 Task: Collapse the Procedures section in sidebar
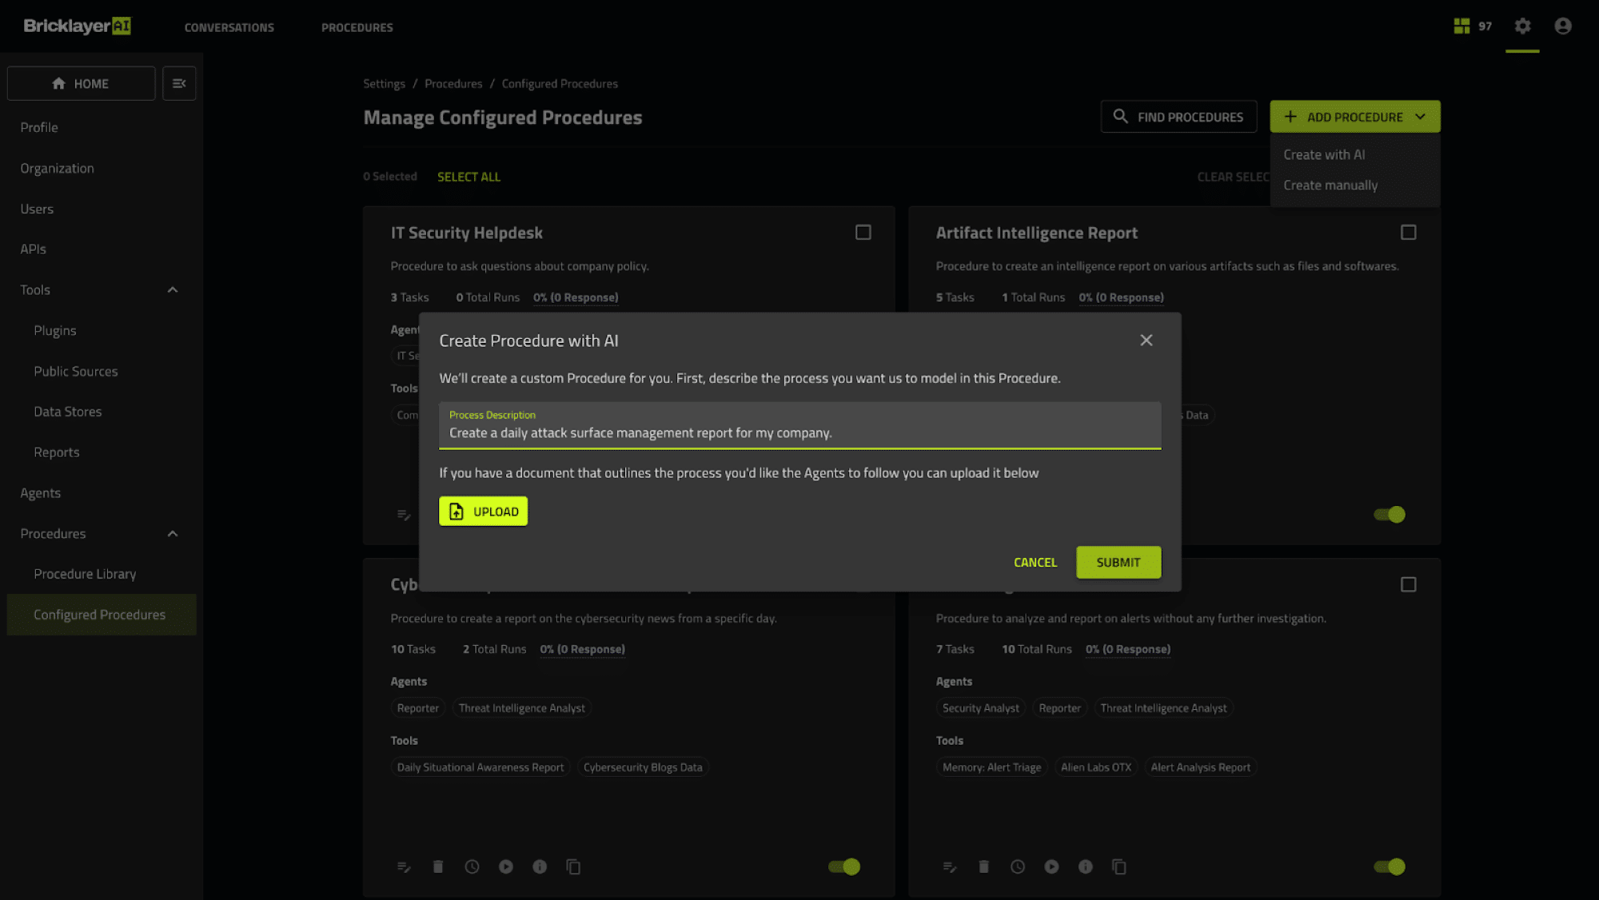pyautogui.click(x=172, y=534)
